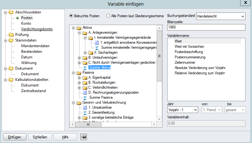Click sigma icon of 2. Gesamtleistung
The height and width of the screenshot is (143, 252).
tap(85, 113)
